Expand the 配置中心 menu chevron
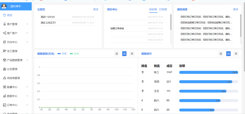This screenshot has height=114, width=245. [27, 87]
